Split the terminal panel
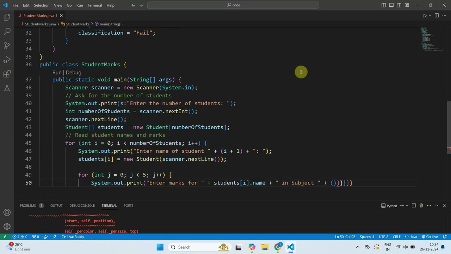This screenshot has height=254, width=451. pyautogui.click(x=414, y=205)
